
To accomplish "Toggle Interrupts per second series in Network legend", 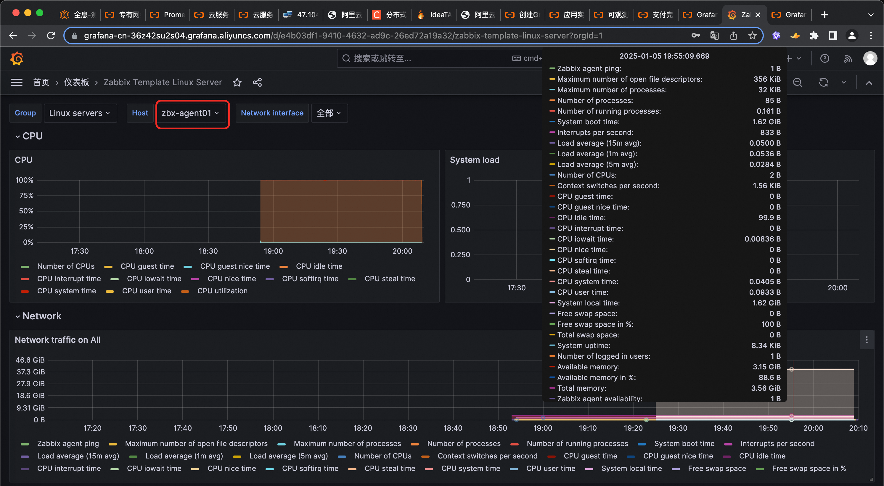I will 777,443.
